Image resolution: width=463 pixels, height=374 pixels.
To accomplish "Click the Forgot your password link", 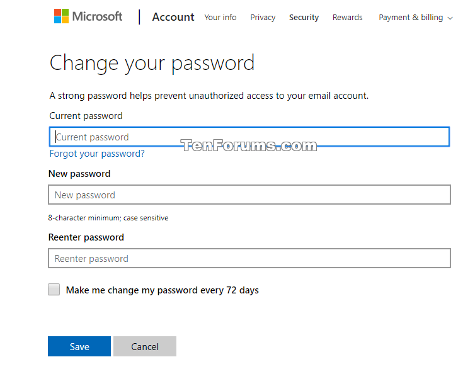I will pyautogui.click(x=97, y=154).
